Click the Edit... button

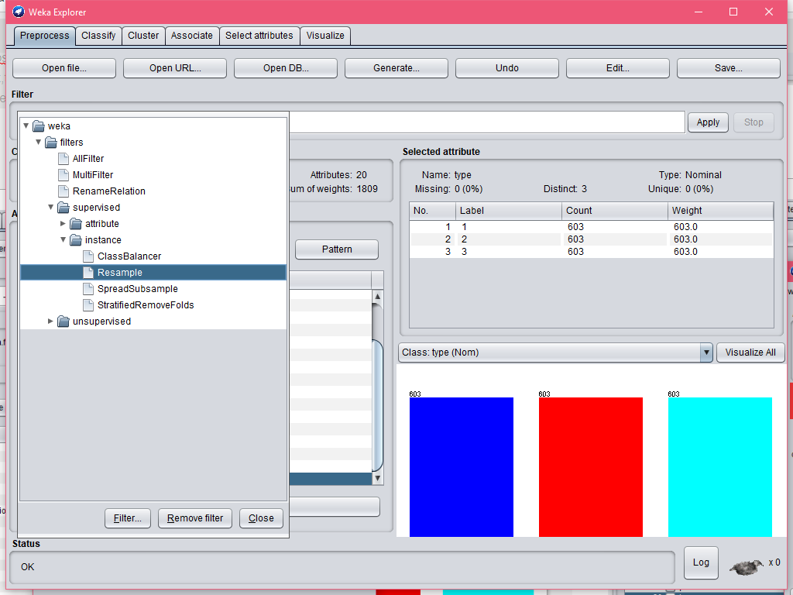[x=618, y=68]
